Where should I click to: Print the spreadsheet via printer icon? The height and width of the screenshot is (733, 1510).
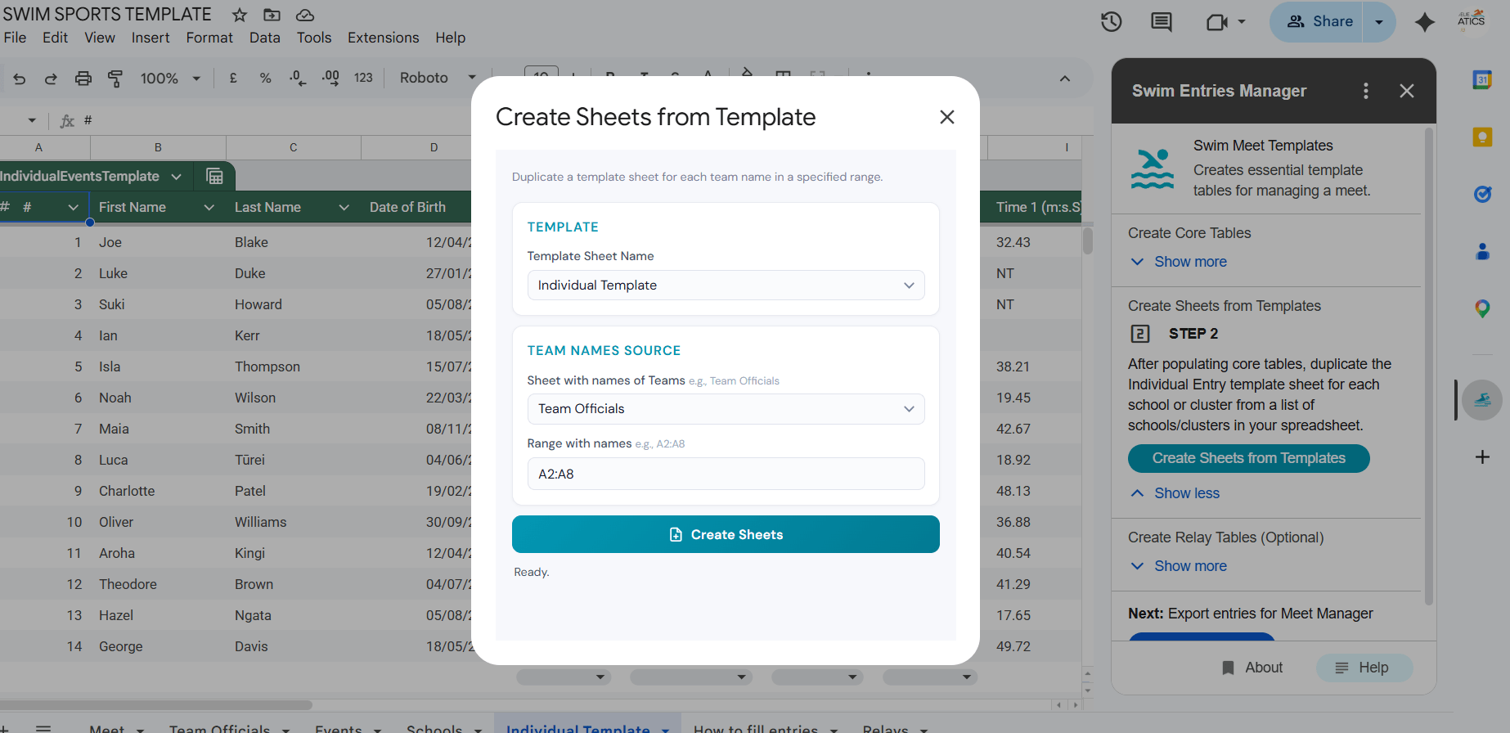pyautogui.click(x=83, y=79)
